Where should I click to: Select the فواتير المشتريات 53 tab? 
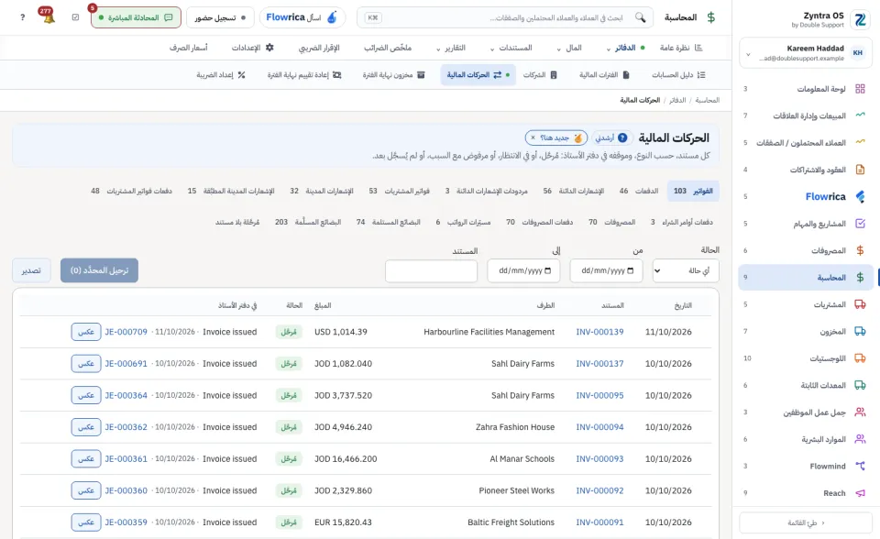pyautogui.click(x=399, y=191)
